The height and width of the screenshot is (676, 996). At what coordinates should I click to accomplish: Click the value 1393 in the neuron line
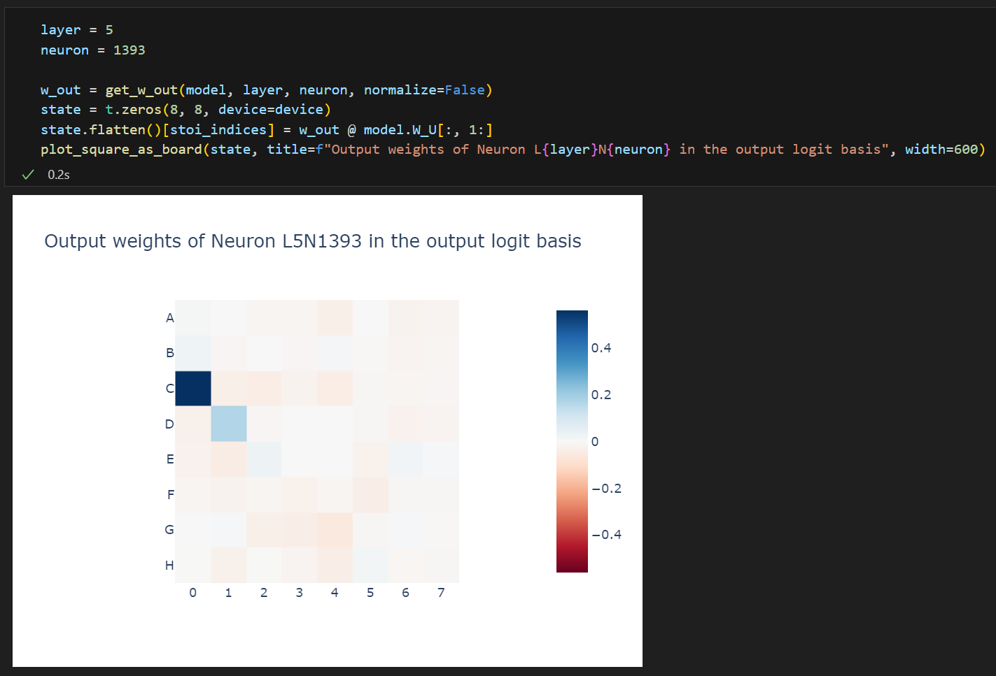(129, 50)
